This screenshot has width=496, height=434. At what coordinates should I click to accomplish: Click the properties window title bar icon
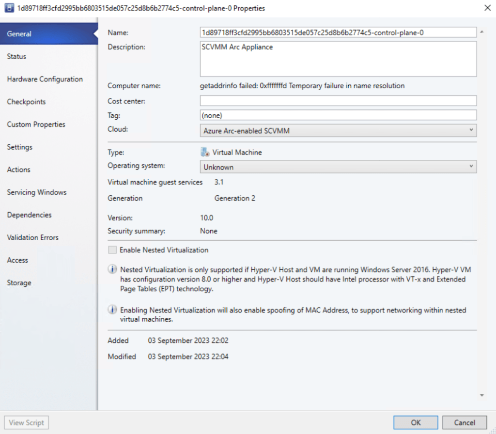[x=8, y=8]
